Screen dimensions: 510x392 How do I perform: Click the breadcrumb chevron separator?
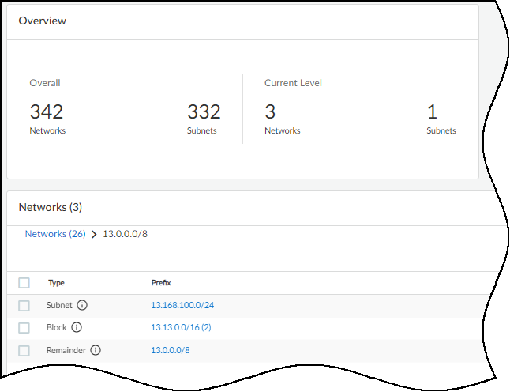94,234
